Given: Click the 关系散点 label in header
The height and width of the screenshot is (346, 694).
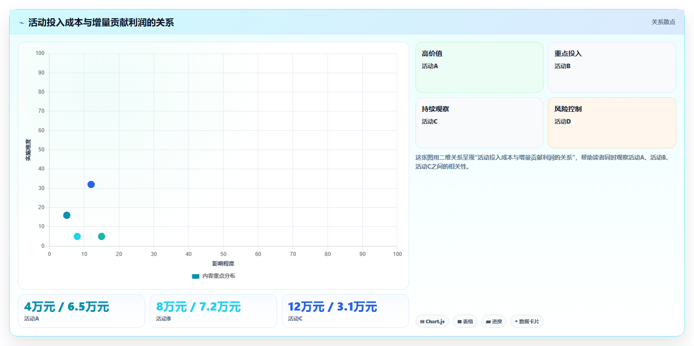Looking at the screenshot, I should coord(663,22).
